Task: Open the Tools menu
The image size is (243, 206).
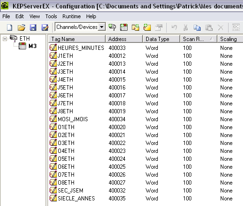Action: click(51, 16)
